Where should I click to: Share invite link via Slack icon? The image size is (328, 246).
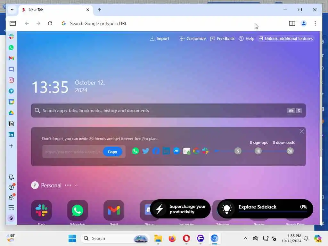(x=205, y=151)
